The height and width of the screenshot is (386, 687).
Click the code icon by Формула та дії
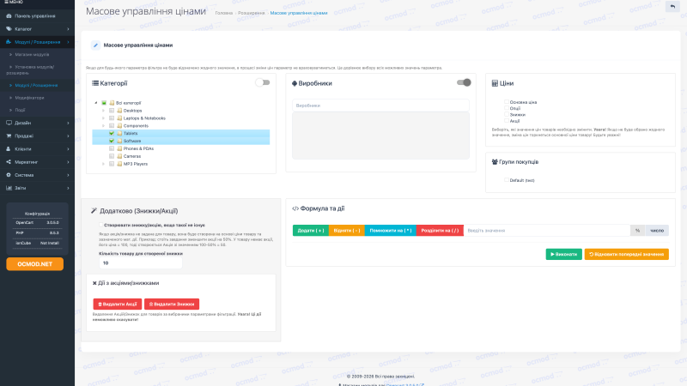295,208
